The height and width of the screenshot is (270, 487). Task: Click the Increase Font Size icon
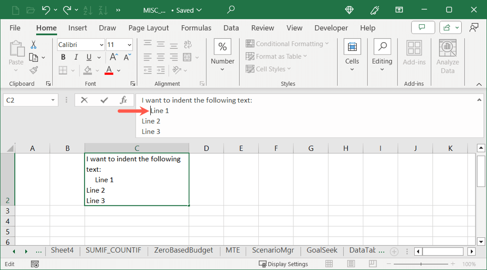click(113, 57)
